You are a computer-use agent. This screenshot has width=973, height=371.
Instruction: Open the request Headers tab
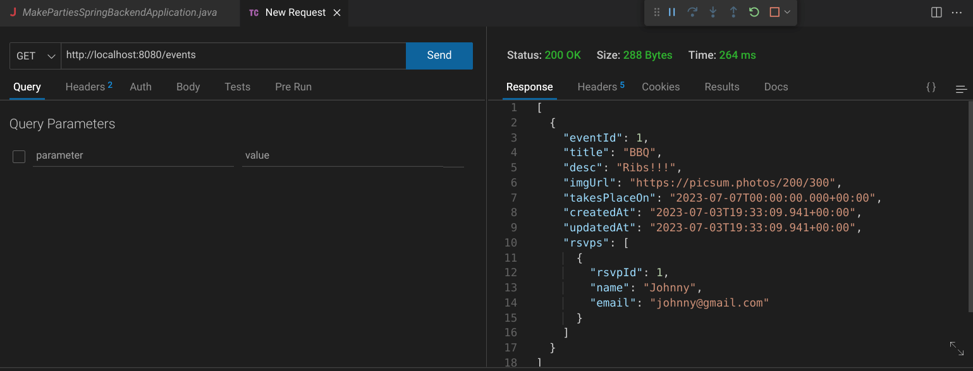point(89,87)
